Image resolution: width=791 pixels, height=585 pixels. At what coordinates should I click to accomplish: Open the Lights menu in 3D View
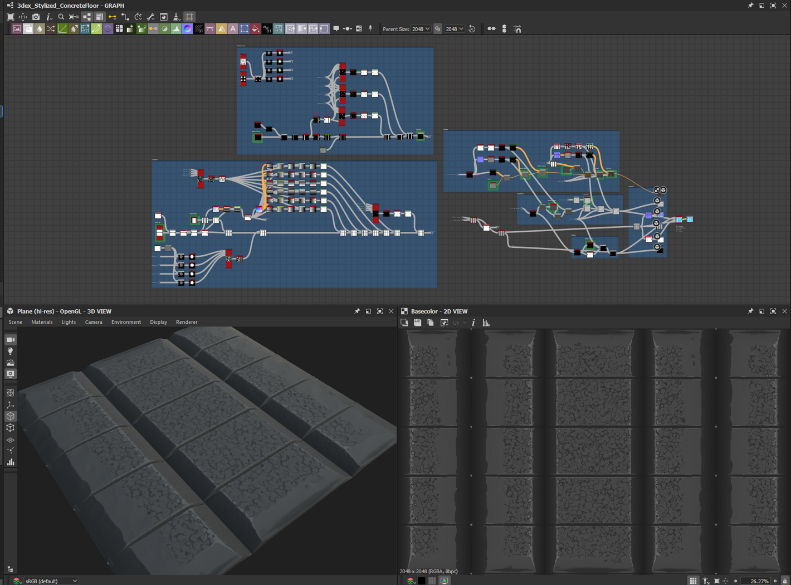pyautogui.click(x=69, y=322)
